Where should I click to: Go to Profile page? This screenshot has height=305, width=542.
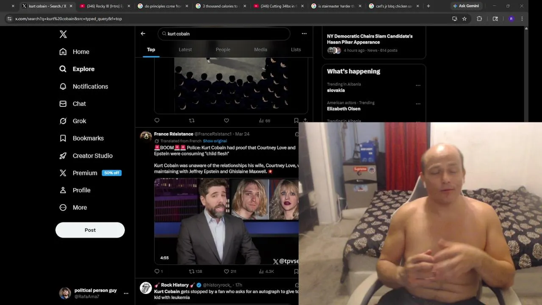(75, 190)
